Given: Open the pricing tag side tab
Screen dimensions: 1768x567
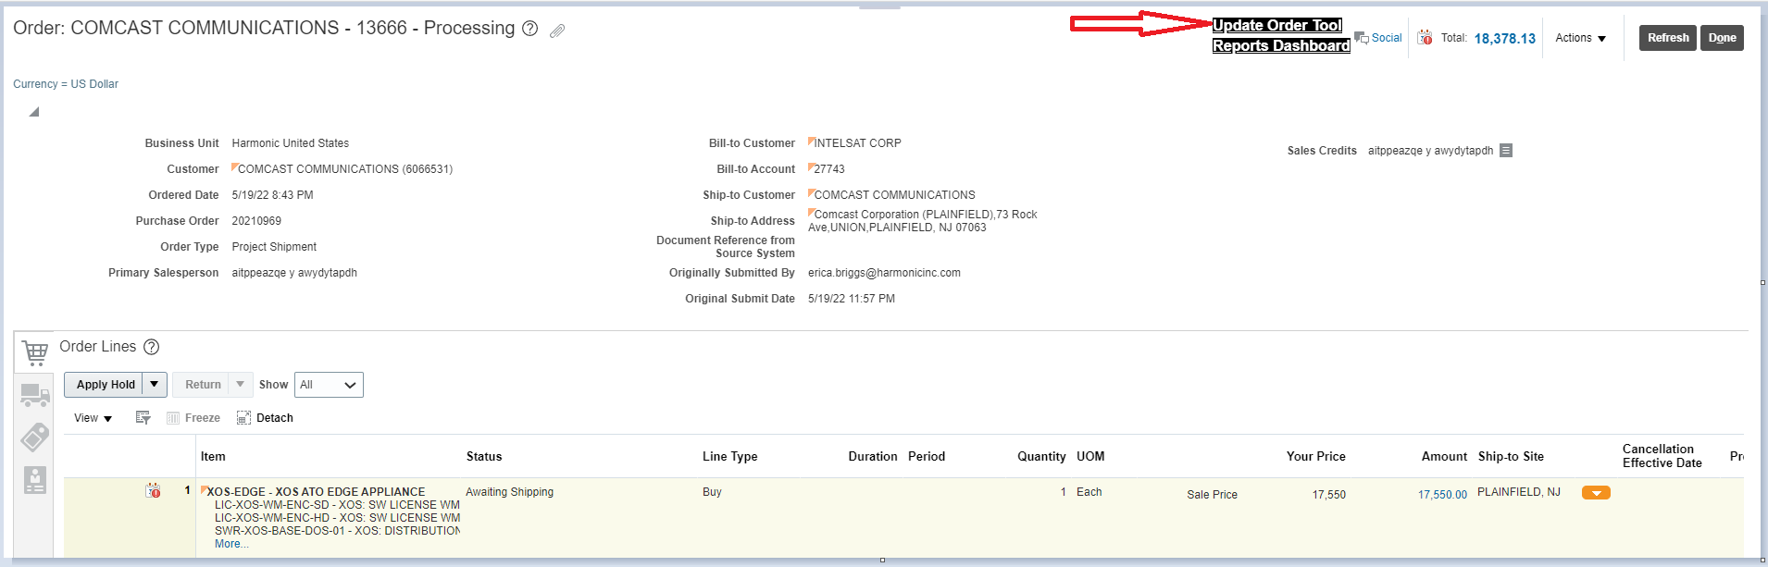Looking at the screenshot, I should coord(35,438).
